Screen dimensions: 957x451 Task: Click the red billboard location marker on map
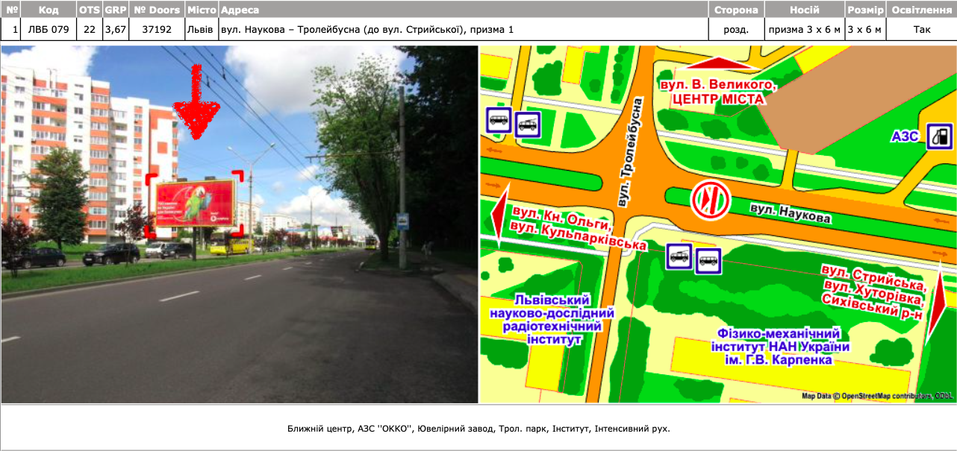click(709, 200)
